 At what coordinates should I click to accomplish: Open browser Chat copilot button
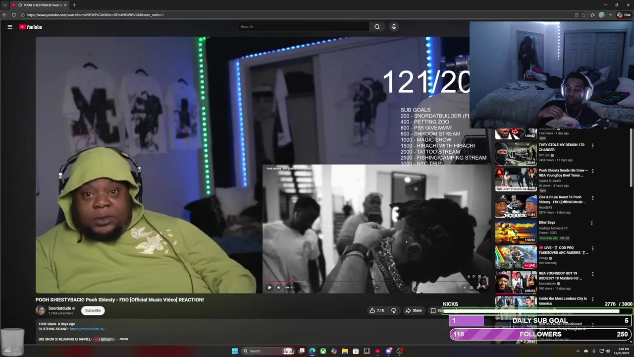[x=624, y=15]
